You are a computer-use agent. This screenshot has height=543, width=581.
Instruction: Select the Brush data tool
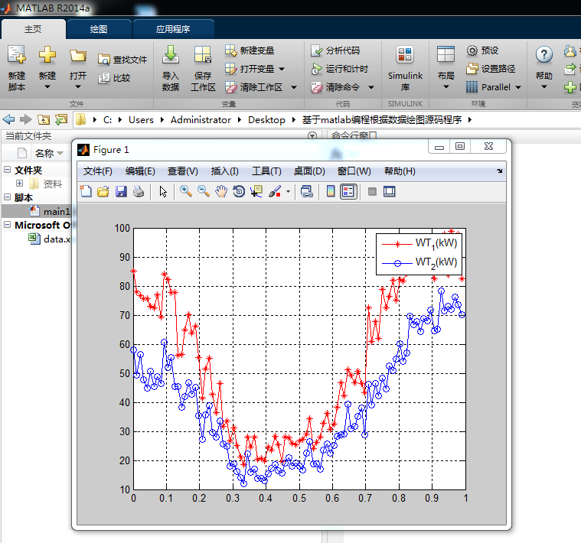coord(275,191)
